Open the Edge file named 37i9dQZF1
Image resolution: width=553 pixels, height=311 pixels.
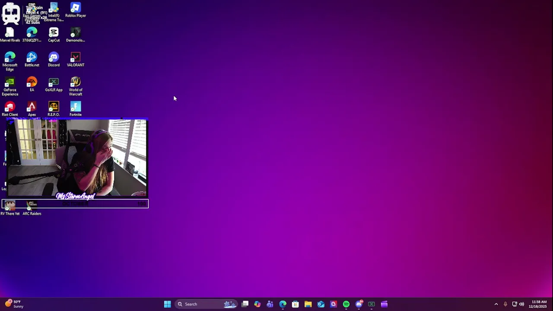click(32, 35)
